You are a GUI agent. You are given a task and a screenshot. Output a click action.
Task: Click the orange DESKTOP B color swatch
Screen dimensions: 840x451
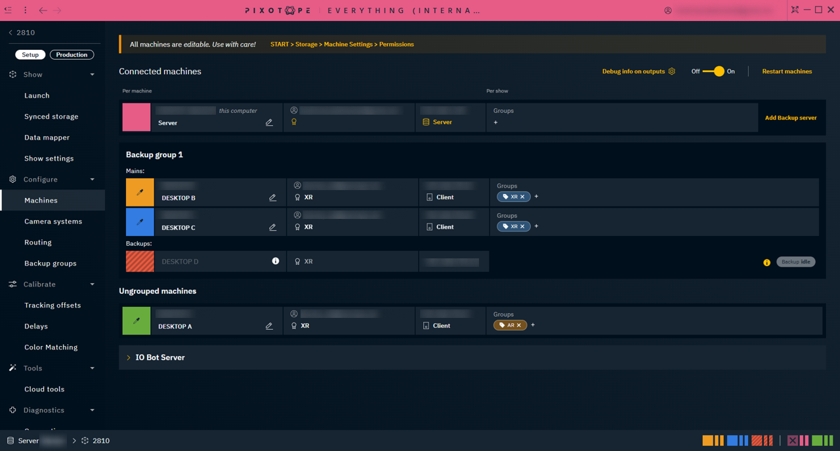[x=140, y=192]
